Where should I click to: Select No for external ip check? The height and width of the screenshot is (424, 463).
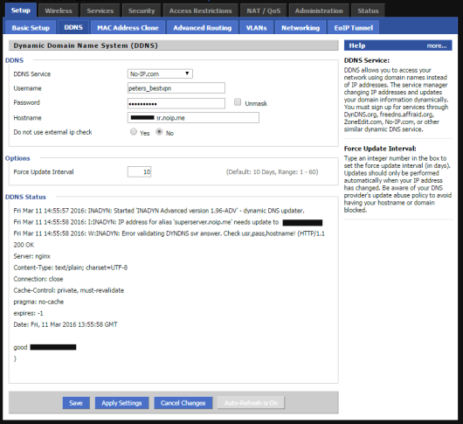point(159,131)
